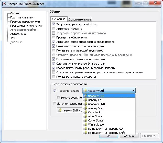Toggle 'Всегда показывать флаги в полную яркость'
Image resolution: width=163 pixels, height=143 pixels.
[53, 68]
